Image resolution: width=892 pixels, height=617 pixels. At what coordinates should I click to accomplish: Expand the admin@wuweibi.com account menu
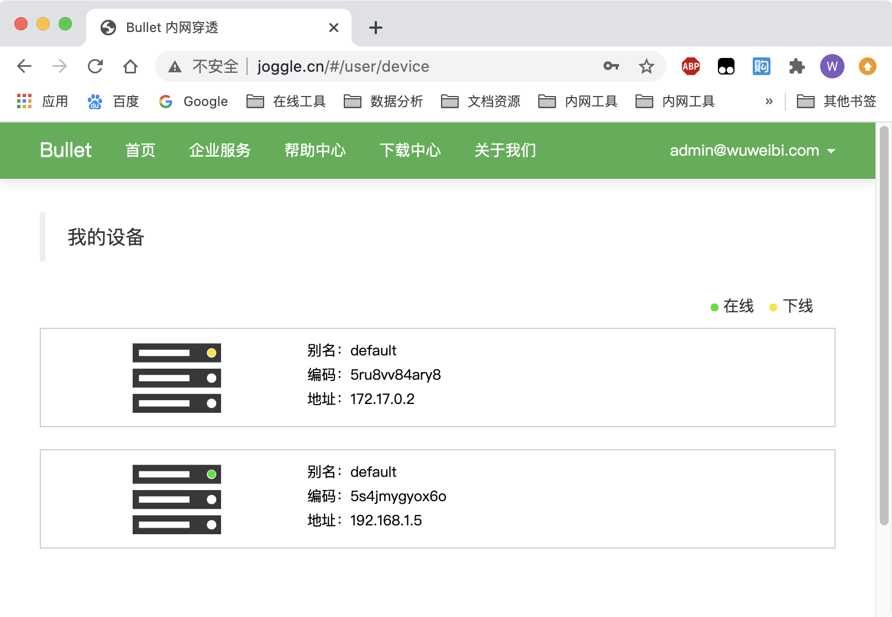click(x=753, y=150)
